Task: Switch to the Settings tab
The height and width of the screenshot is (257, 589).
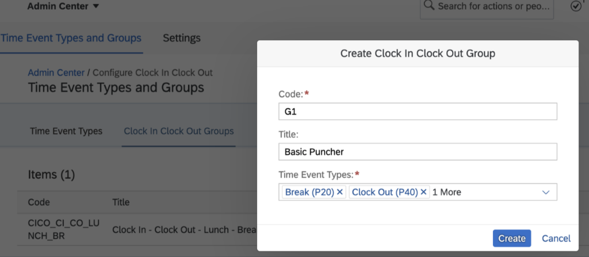Action: point(182,38)
